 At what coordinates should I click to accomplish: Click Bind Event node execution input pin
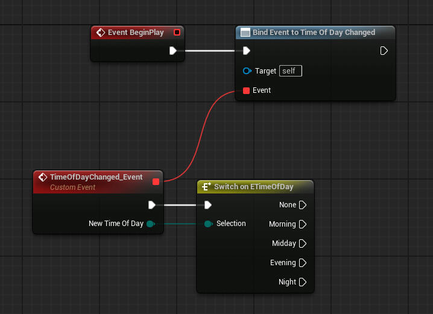tap(246, 51)
